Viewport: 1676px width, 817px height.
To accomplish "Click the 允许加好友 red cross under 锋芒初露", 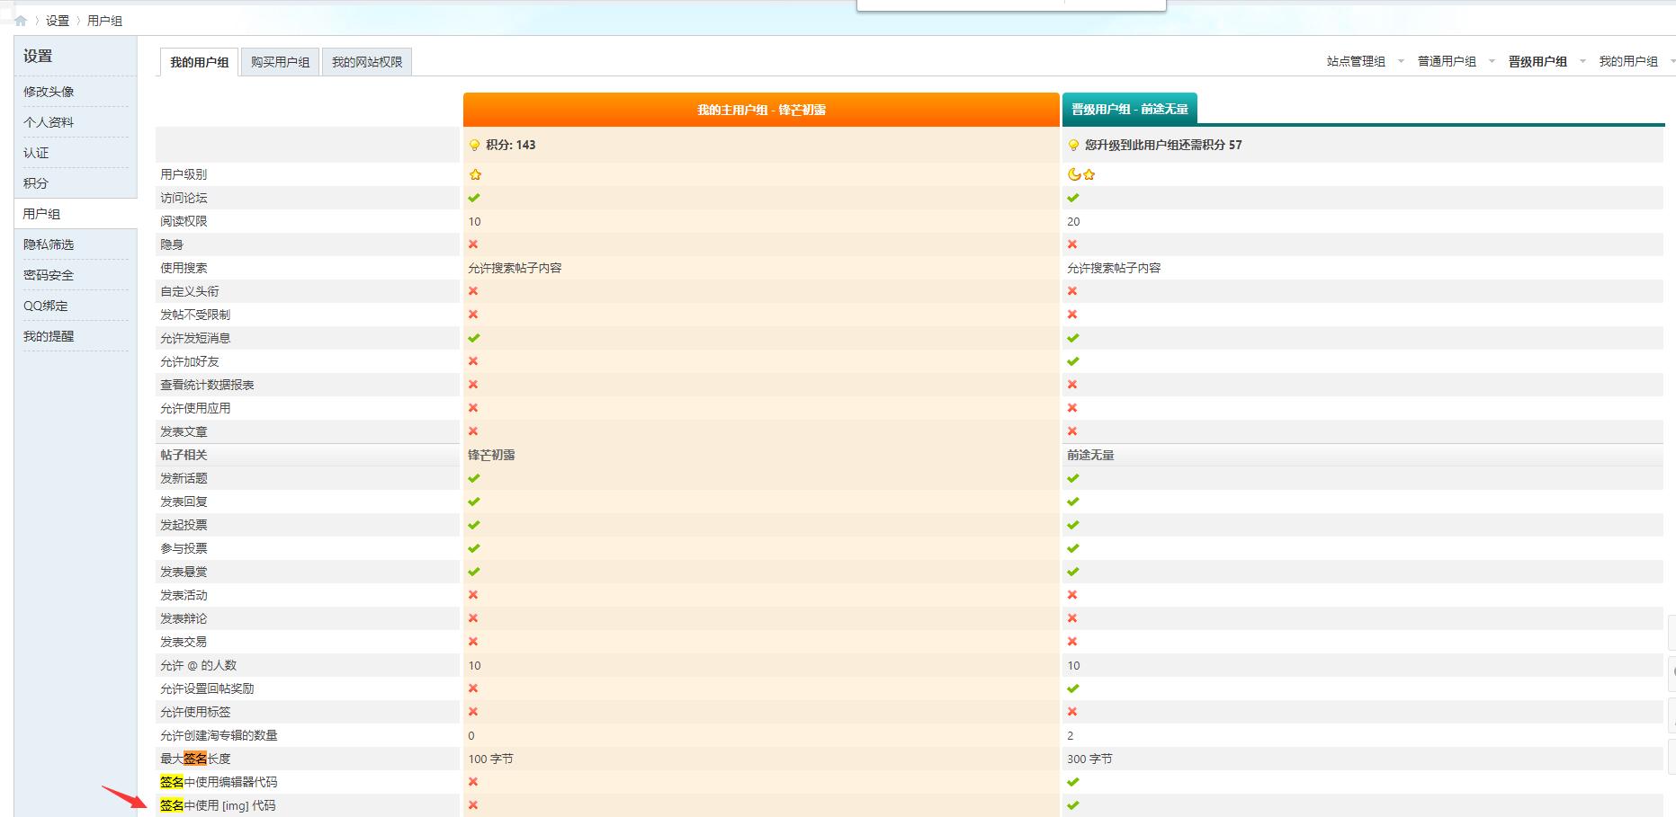I will tap(473, 361).
